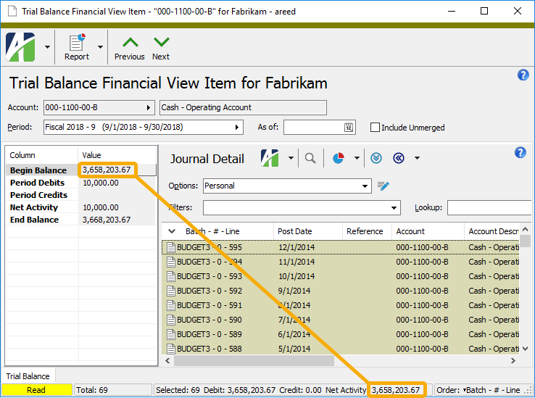
Task: Sort by Post Date column header
Action: [295, 231]
